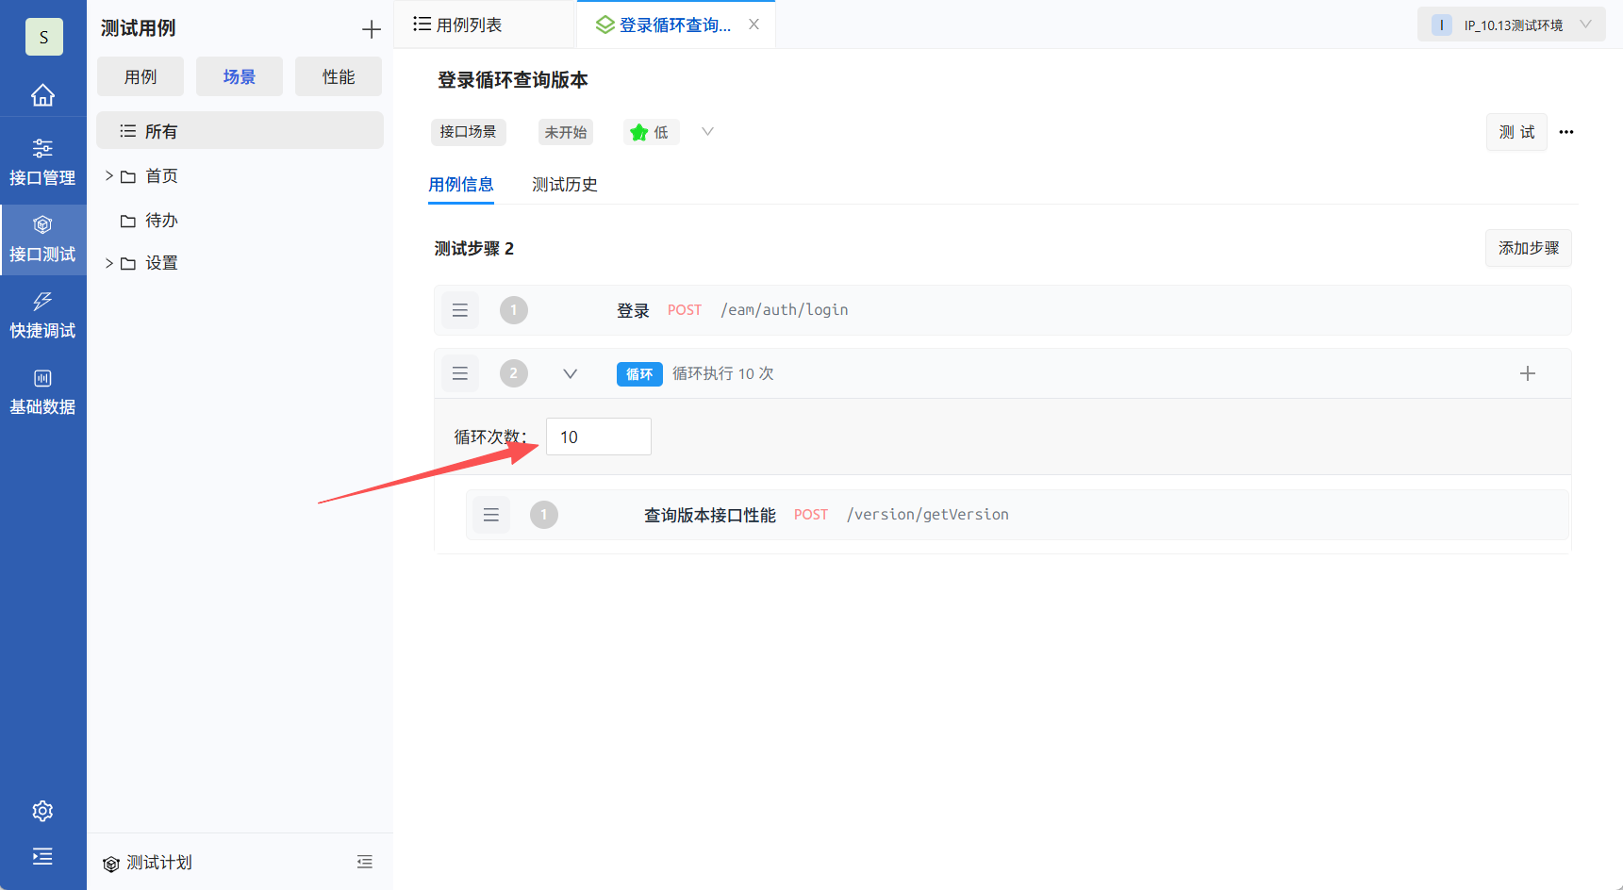
Task: Open the ... more actions menu
Action: (x=1565, y=132)
